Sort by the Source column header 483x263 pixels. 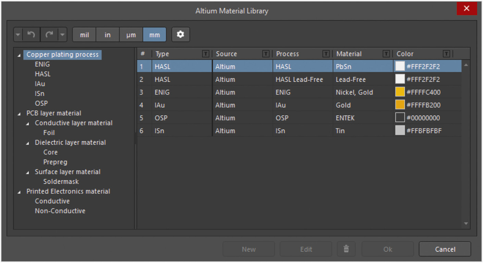coord(226,54)
